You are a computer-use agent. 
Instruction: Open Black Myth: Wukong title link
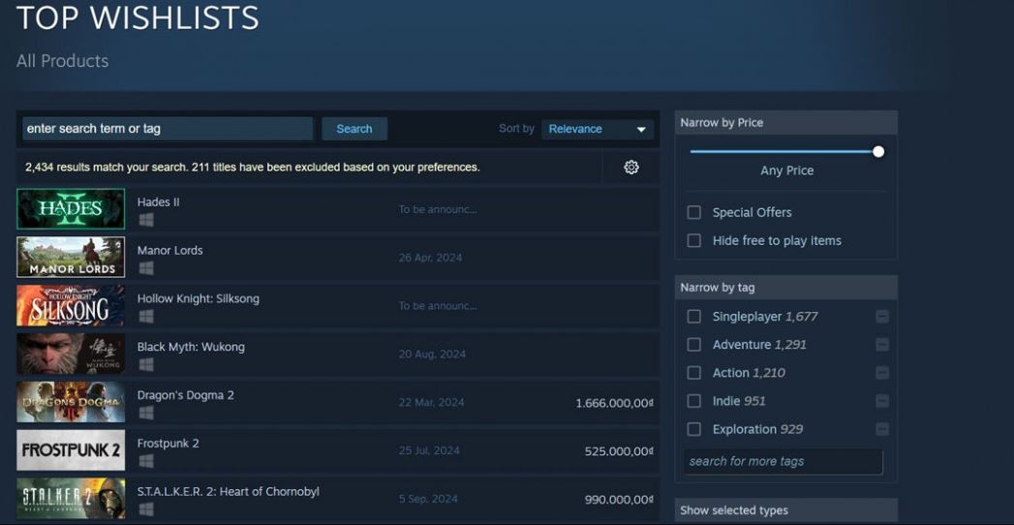(x=191, y=347)
